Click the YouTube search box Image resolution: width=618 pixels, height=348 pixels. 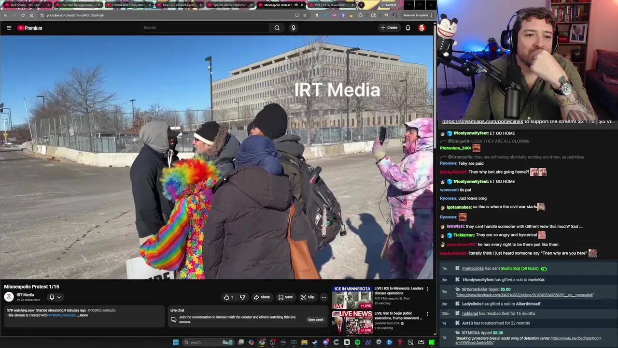click(205, 28)
